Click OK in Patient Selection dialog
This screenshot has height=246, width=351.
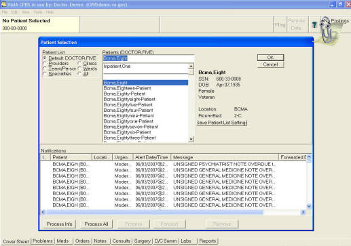270,58
